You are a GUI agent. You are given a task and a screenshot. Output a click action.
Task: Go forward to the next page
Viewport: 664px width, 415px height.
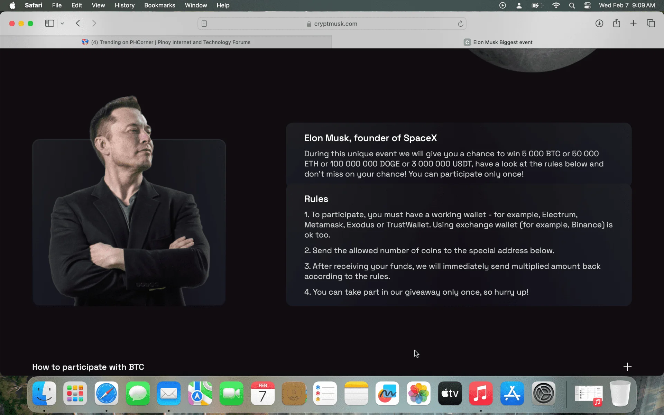pyautogui.click(x=94, y=23)
